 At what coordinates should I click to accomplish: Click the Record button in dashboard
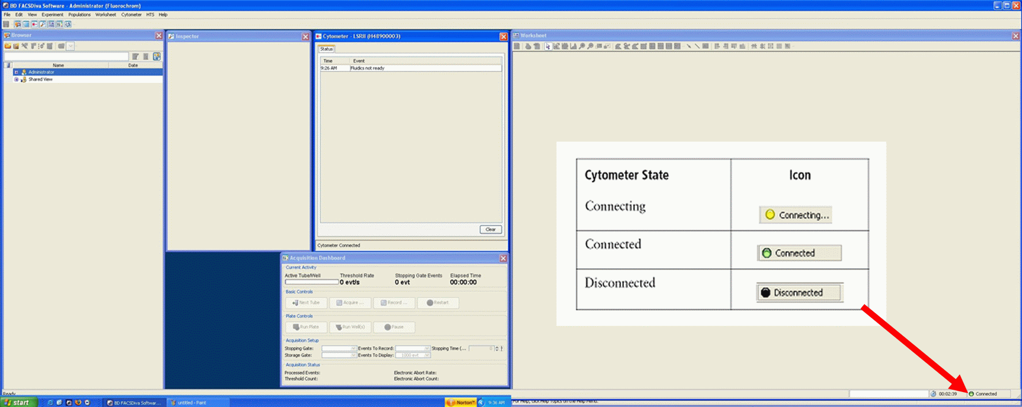pos(394,303)
